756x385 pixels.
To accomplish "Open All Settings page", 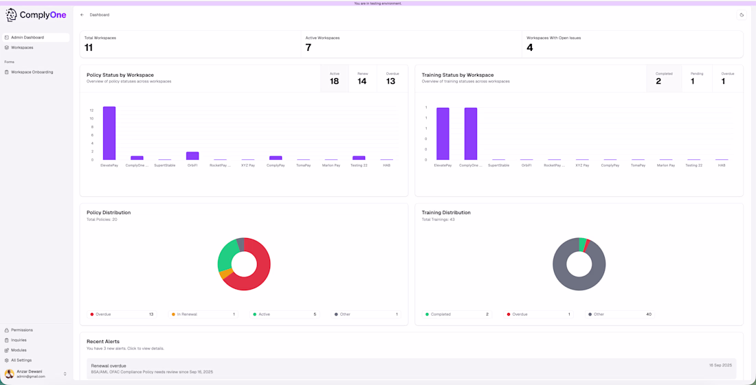I will coord(36,360).
